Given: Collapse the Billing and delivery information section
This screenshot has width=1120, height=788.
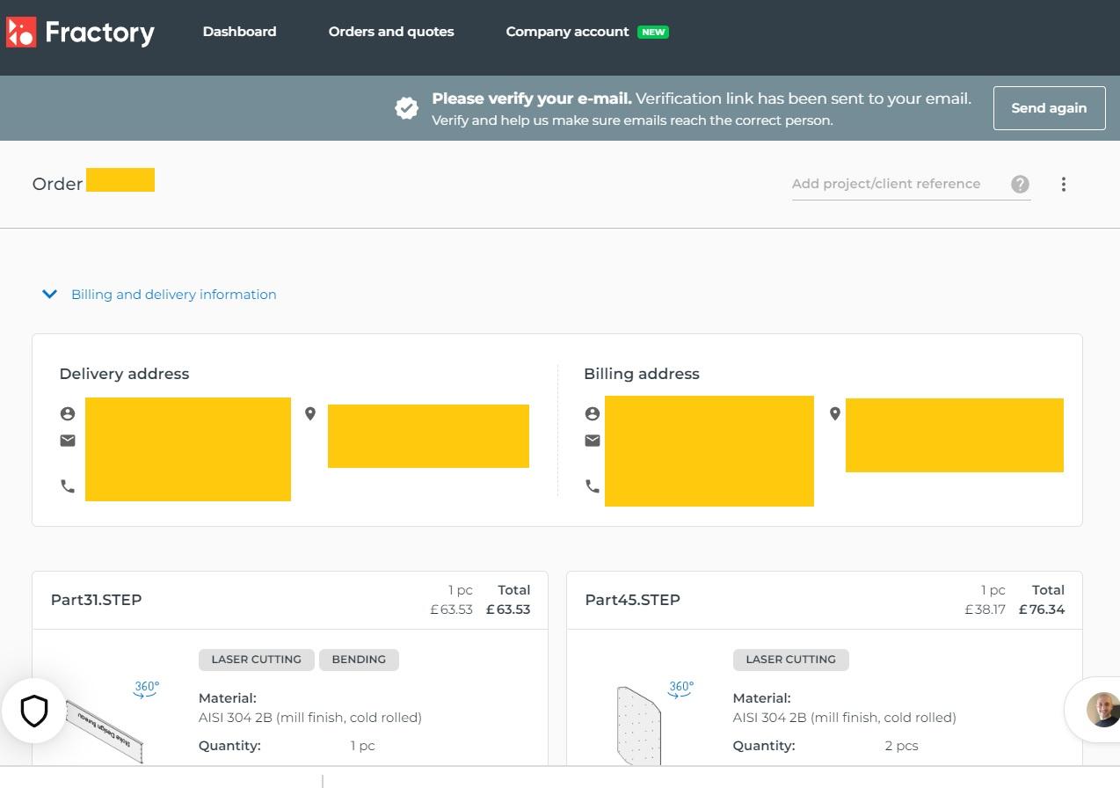Looking at the screenshot, I should click(50, 295).
